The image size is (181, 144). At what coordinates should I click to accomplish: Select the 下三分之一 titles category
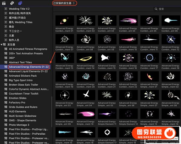(x=15, y=31)
